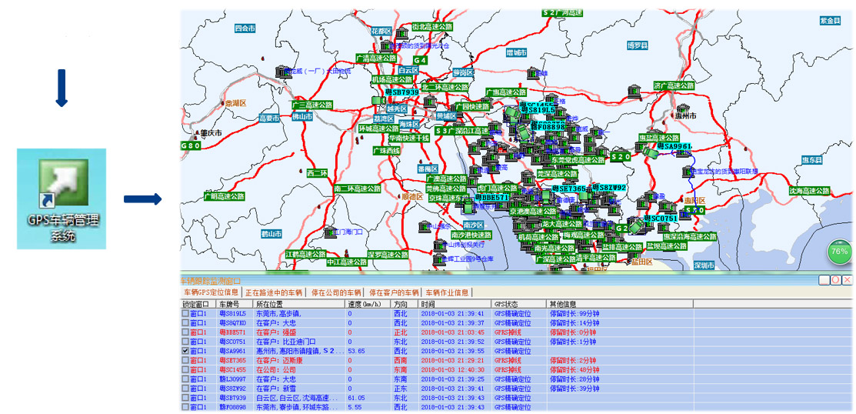Click the 江门海门口 building icon
The image size is (856, 414).
pos(327,232)
